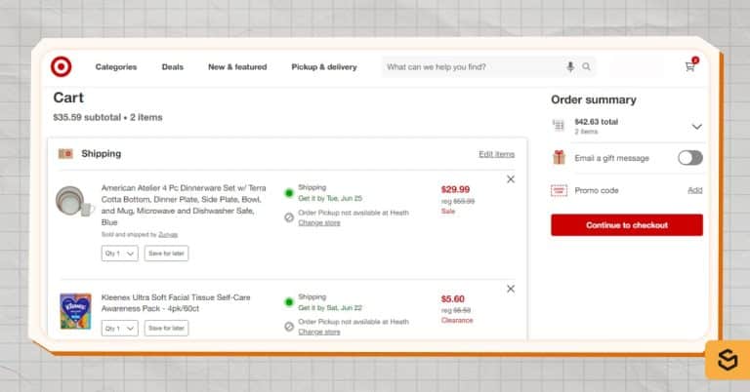Remove the American Atelier Dinnerware Set item
Viewport: 750px width, 392px height.
(x=511, y=179)
